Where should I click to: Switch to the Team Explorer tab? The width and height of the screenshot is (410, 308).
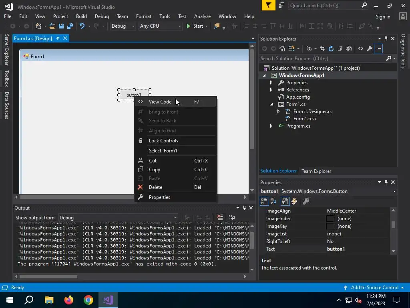316,171
